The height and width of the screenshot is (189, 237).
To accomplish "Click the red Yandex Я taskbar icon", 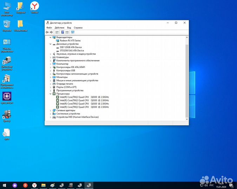I will point(25,185).
